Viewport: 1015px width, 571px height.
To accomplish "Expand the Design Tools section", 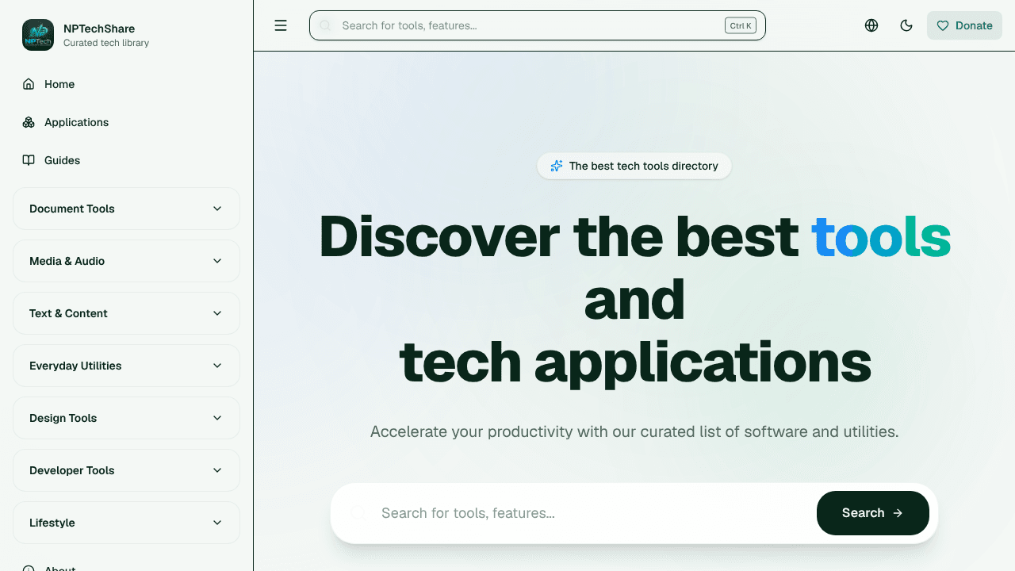I will [x=127, y=418].
